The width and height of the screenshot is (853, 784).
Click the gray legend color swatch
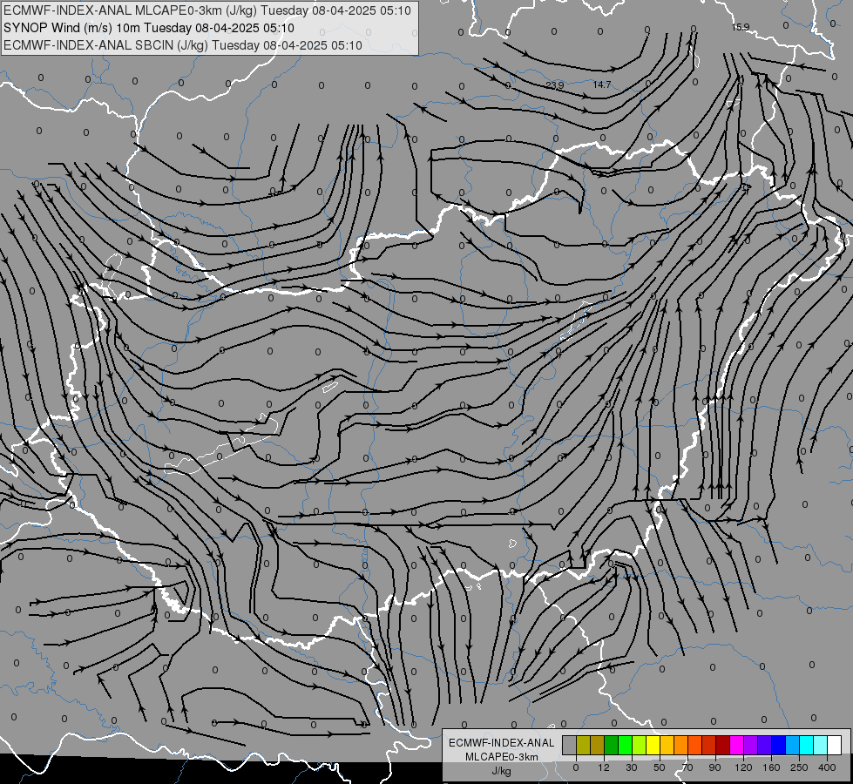(570, 745)
